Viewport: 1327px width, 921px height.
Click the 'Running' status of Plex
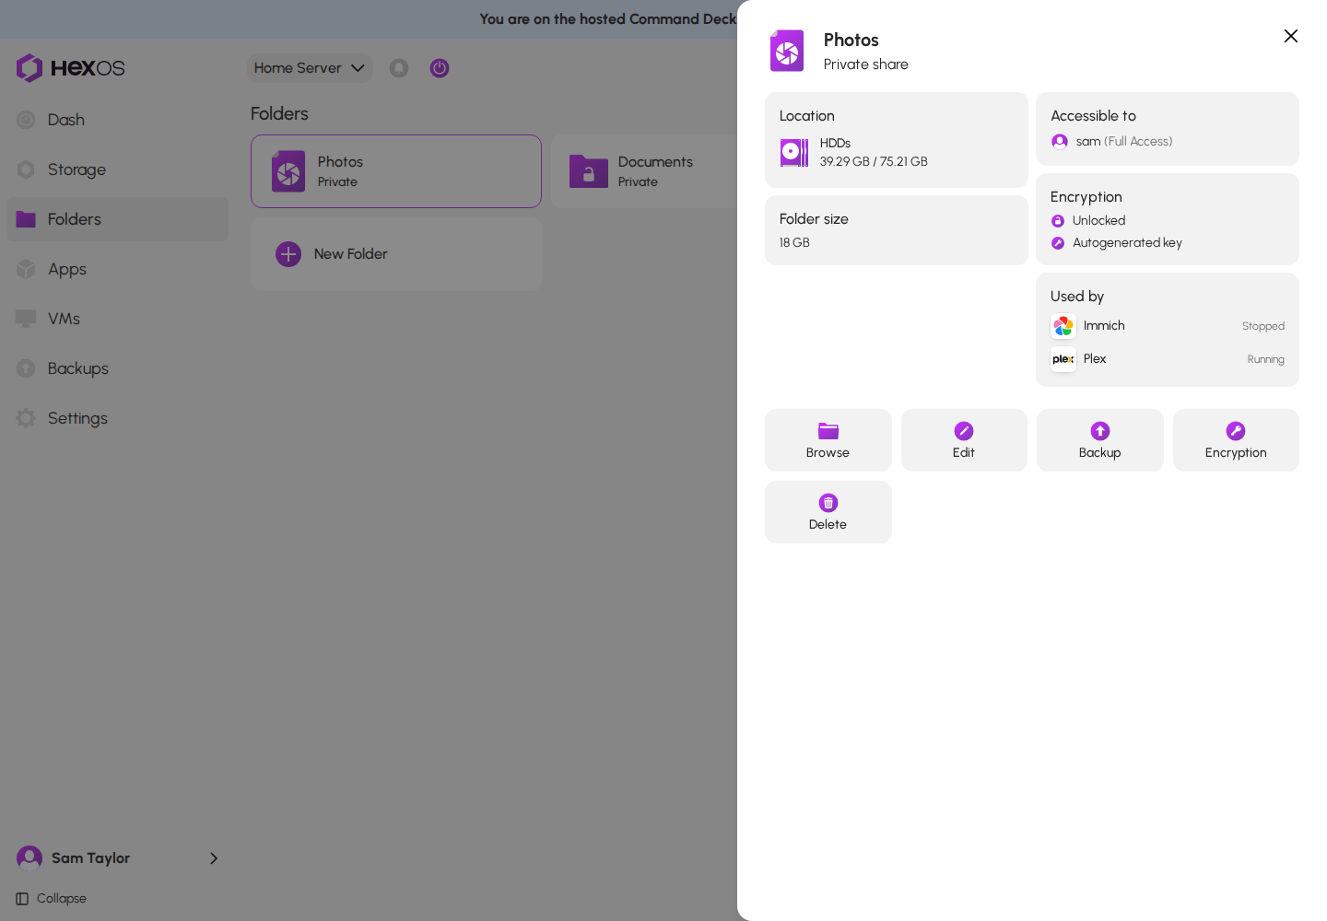pos(1266,359)
